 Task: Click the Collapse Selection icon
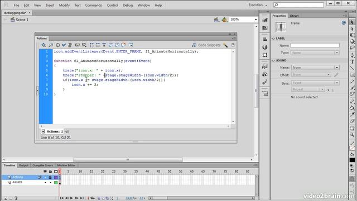98,45
